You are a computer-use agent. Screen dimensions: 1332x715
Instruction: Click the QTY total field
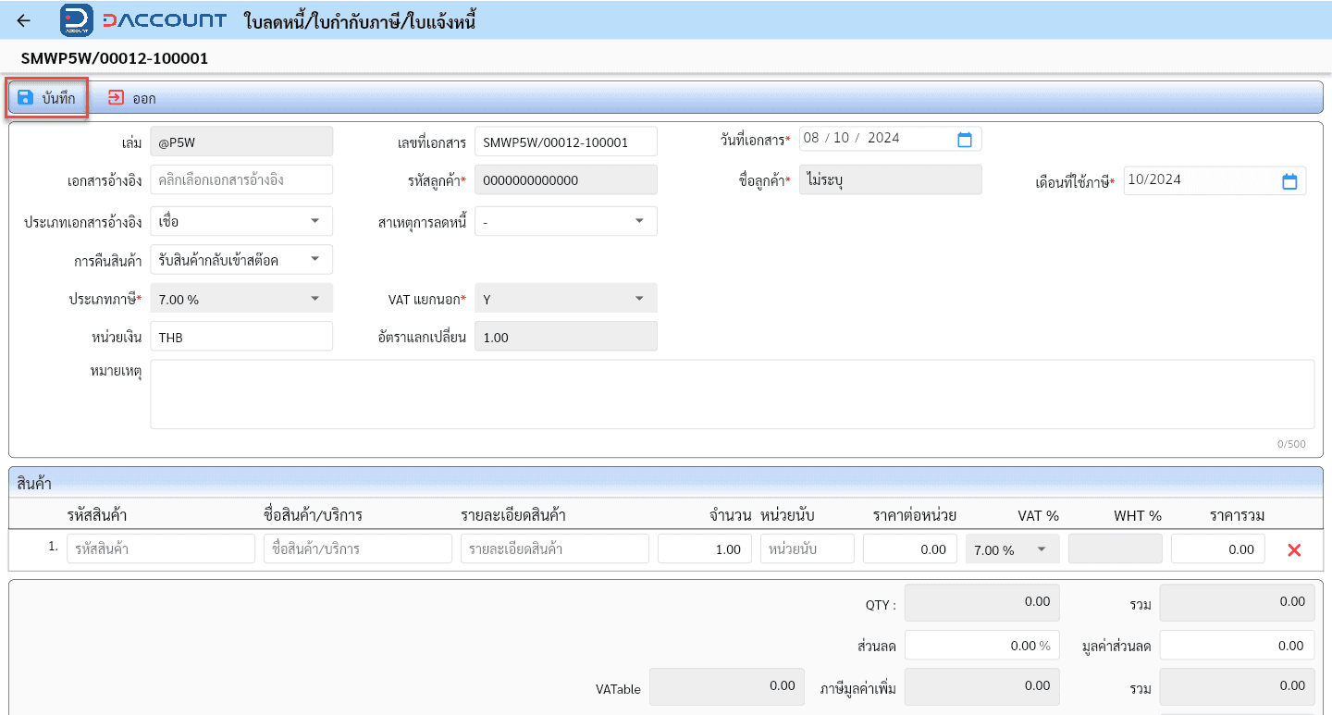coord(982,602)
